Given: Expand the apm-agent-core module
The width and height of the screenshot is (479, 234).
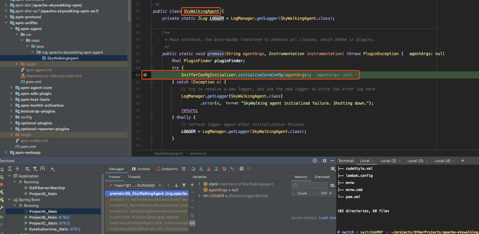Looking at the screenshot, I should pos(11,88).
